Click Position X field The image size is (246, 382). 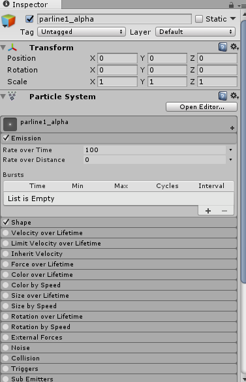[x=117, y=58]
